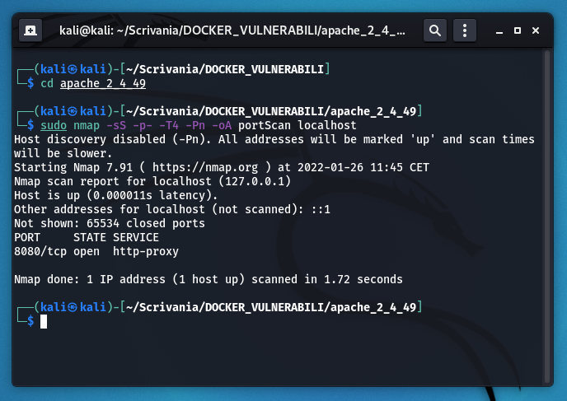Image resolution: width=567 pixels, height=401 pixels.
Task: Click the 127.0.0.1 address text
Action: click(x=255, y=181)
